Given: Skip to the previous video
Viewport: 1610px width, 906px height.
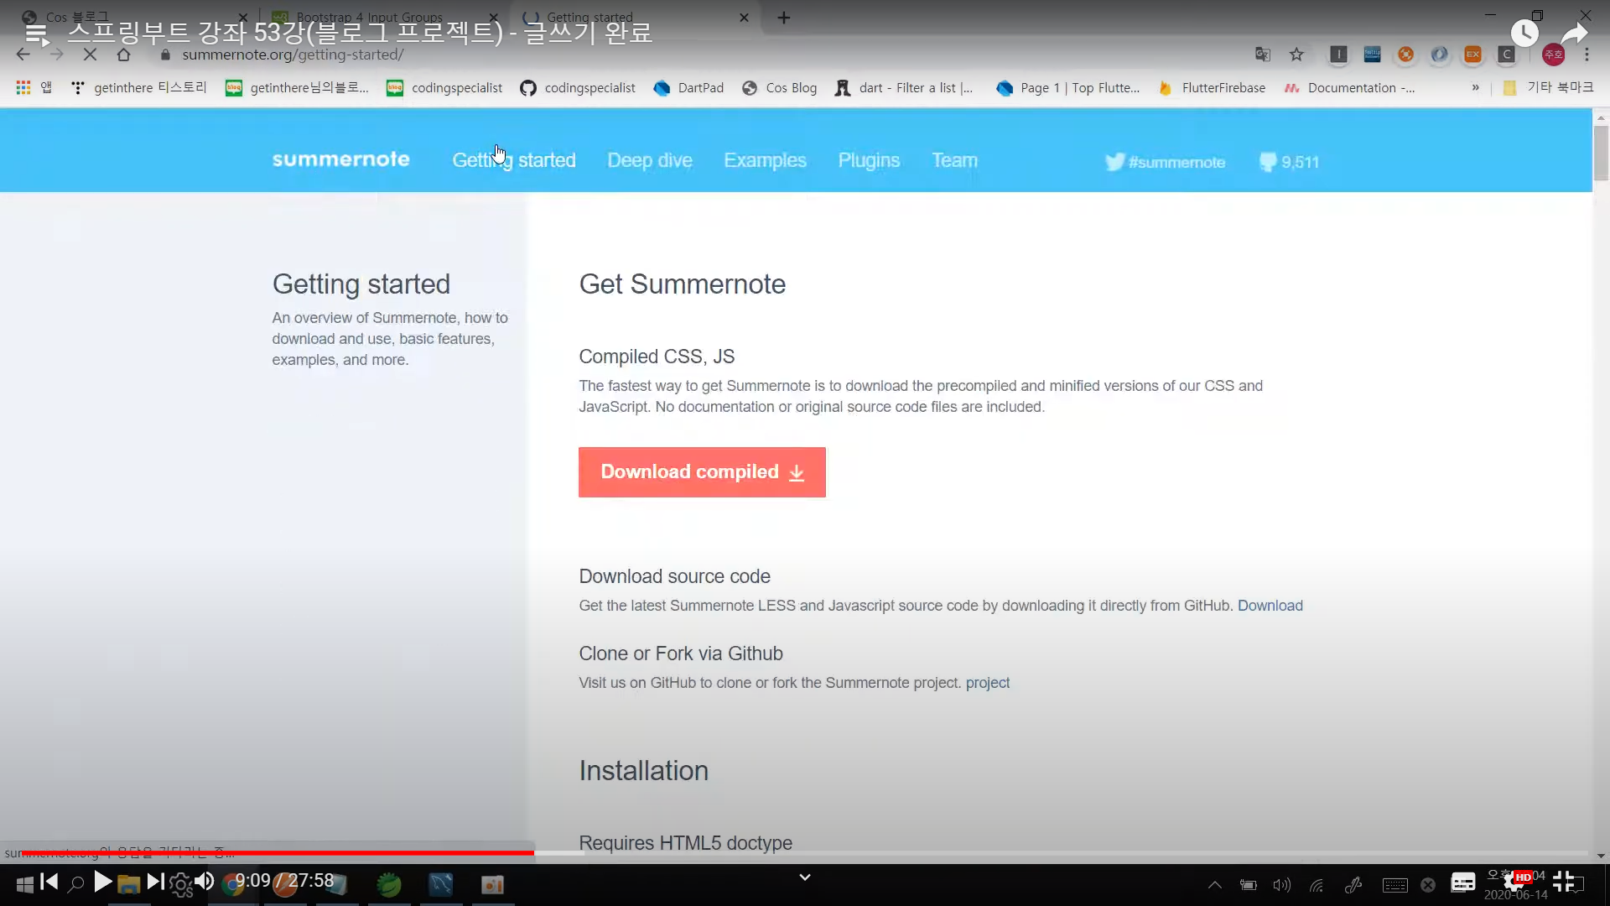Looking at the screenshot, I should pyautogui.click(x=49, y=882).
